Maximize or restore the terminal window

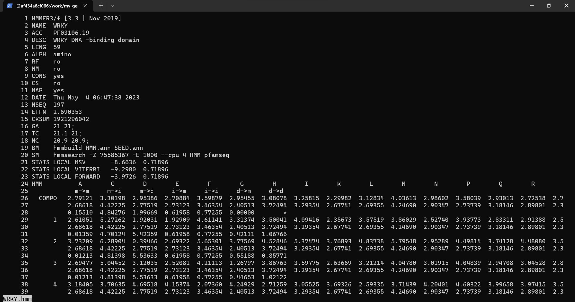[x=549, y=6]
